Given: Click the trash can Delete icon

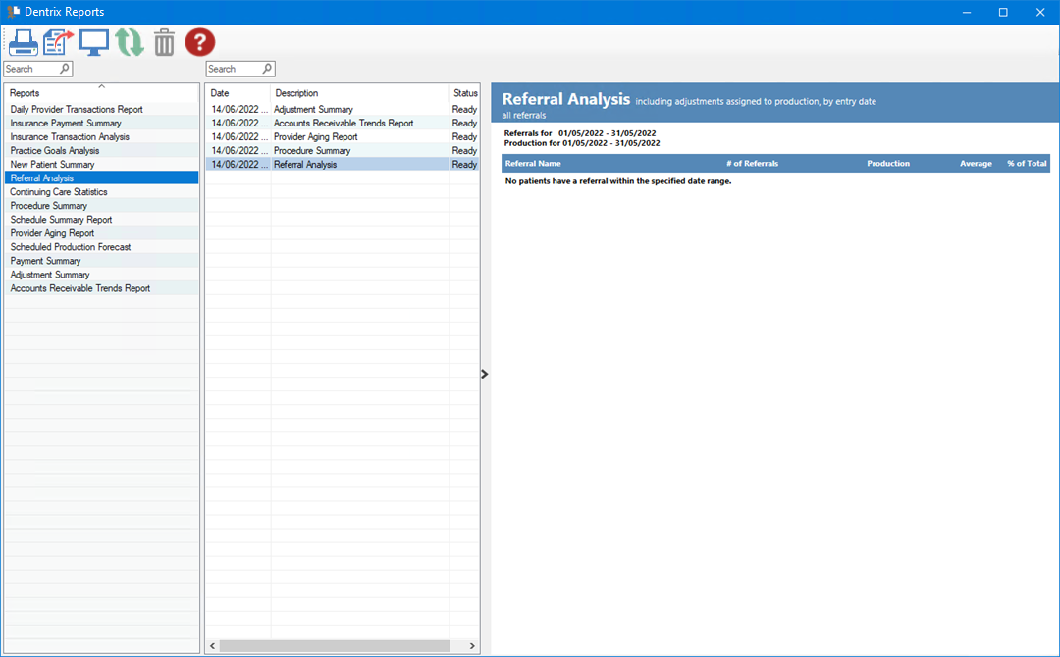Looking at the screenshot, I should click(x=164, y=42).
